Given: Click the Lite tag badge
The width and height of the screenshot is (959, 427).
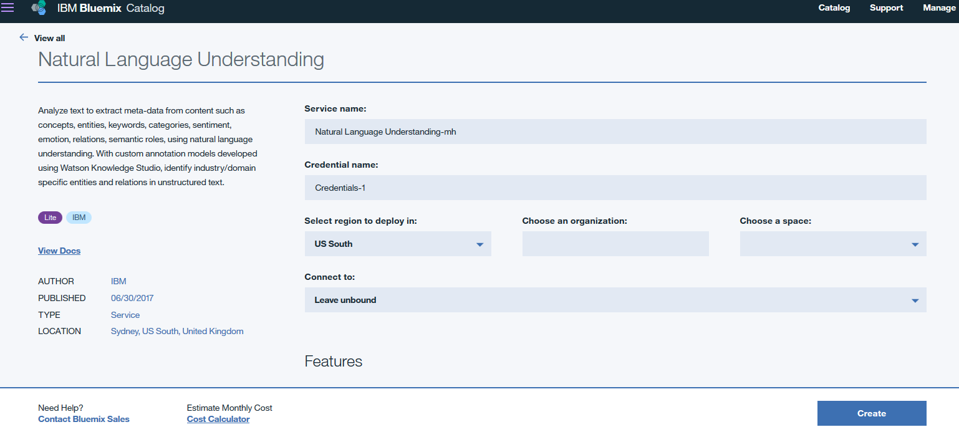Looking at the screenshot, I should pos(51,218).
